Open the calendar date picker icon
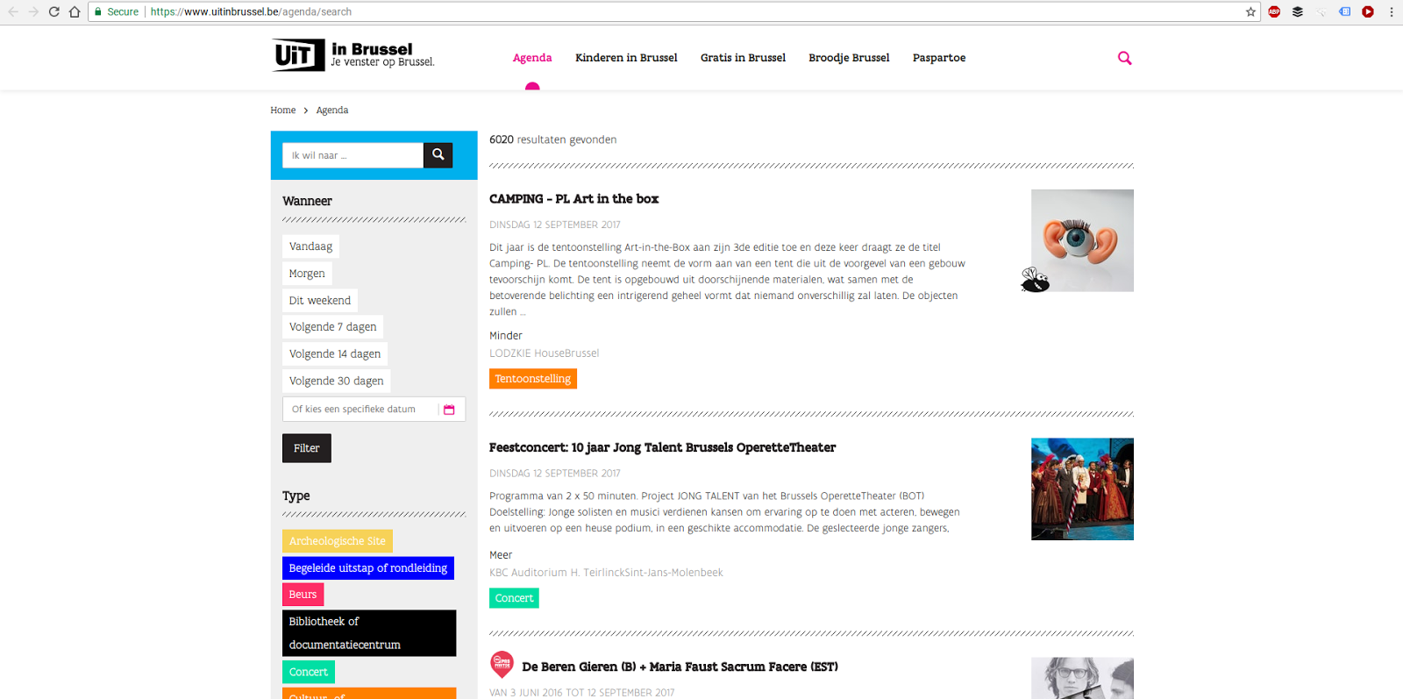The width and height of the screenshot is (1403, 699). [x=449, y=410]
